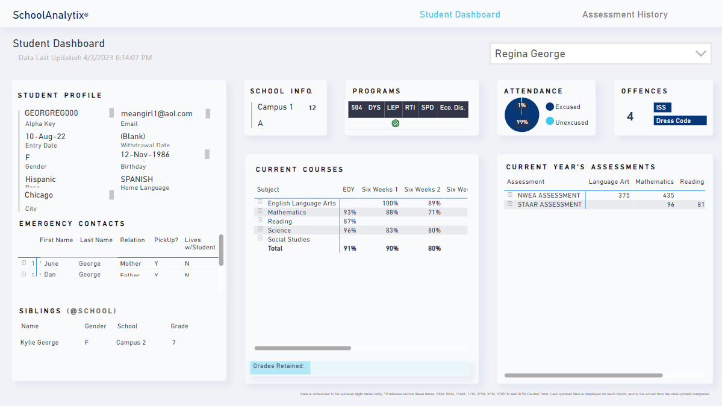Select the 504 program header
Screen dimensions: 722x406
click(x=356, y=107)
